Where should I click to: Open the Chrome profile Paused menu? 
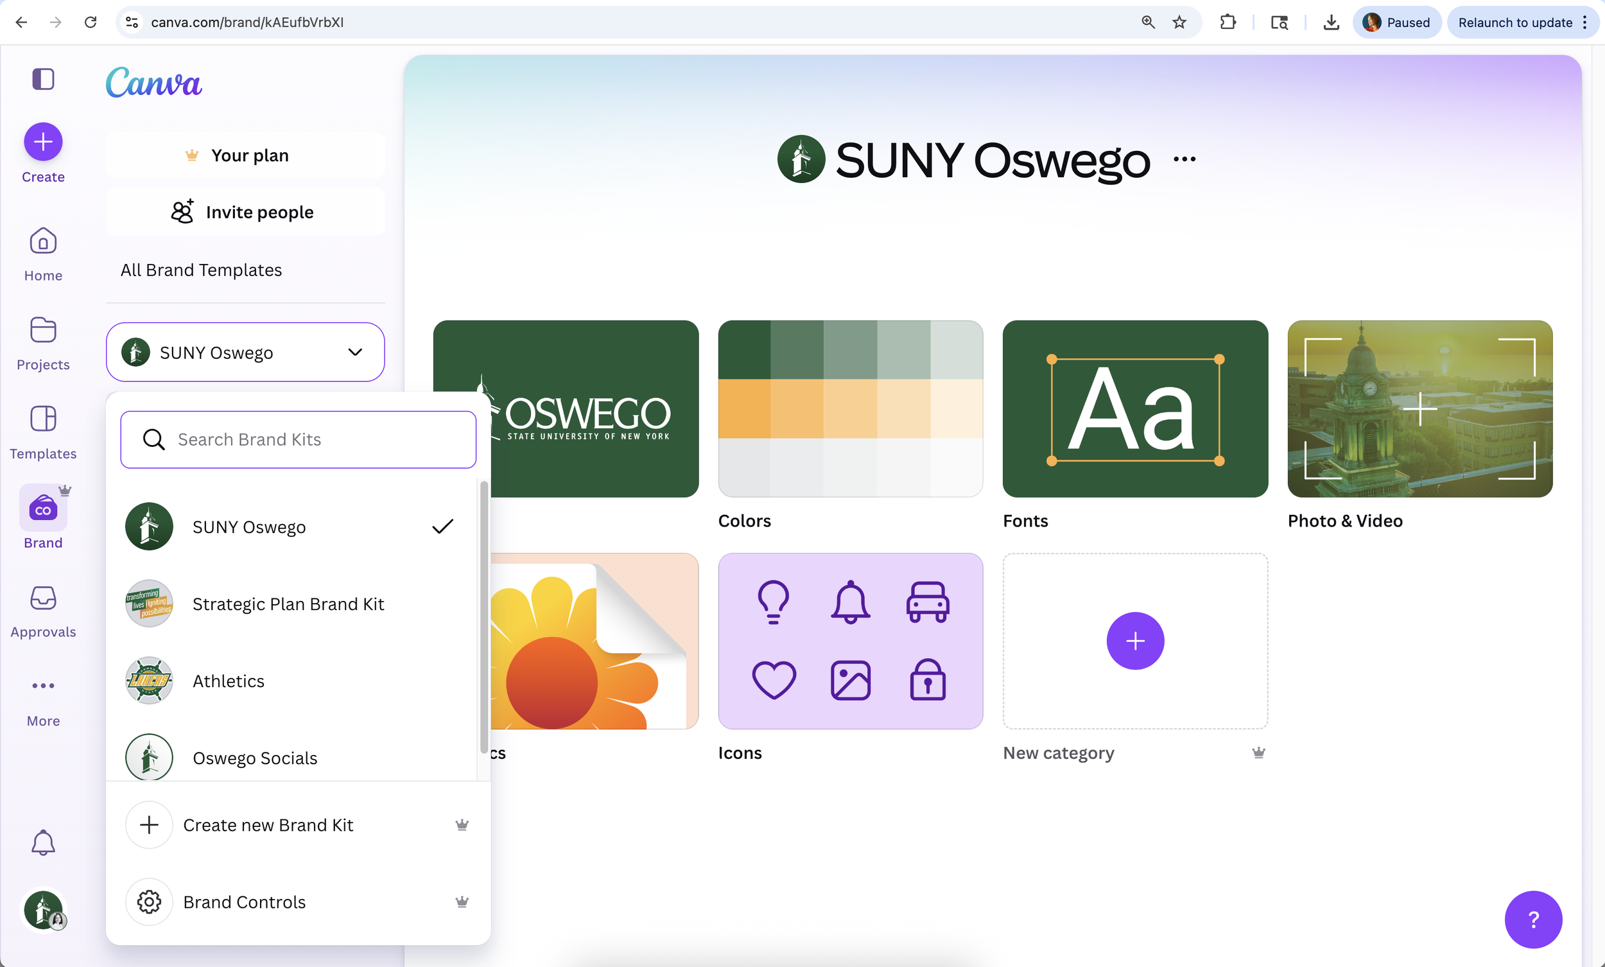pos(1396,22)
